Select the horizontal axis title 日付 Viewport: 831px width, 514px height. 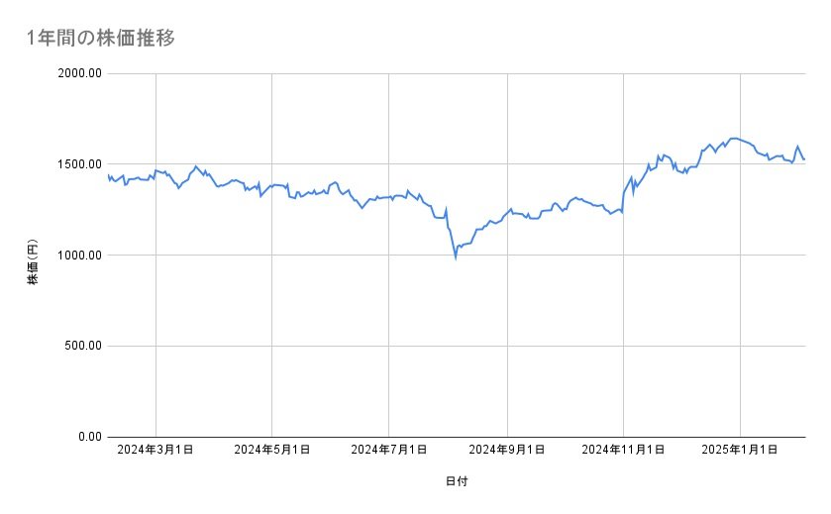click(456, 481)
